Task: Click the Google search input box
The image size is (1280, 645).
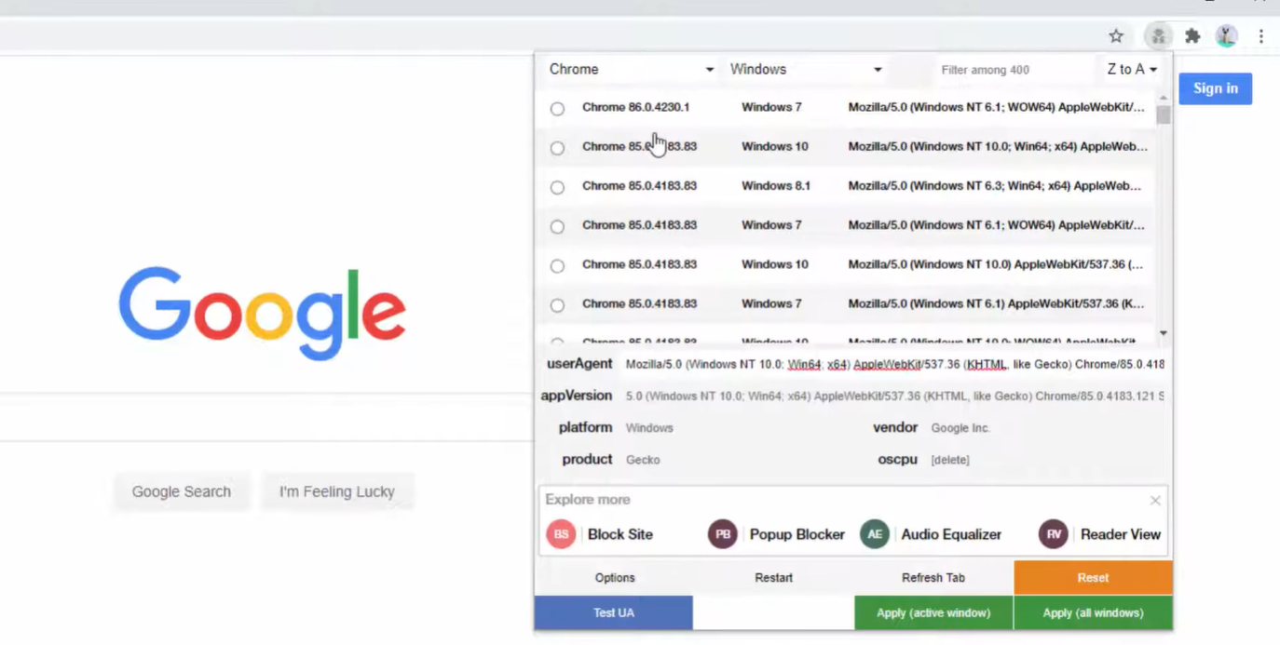Action: [x=266, y=417]
